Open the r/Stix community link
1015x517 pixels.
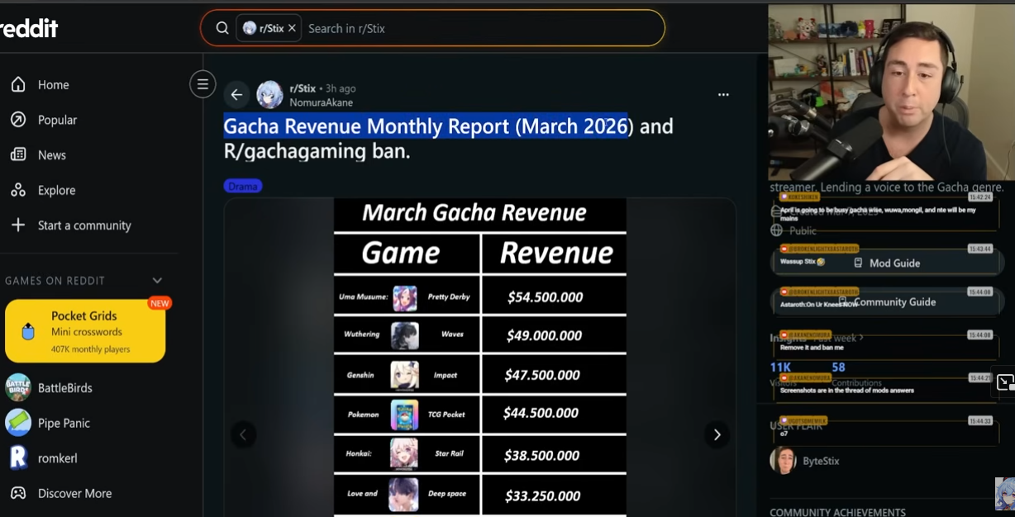303,88
